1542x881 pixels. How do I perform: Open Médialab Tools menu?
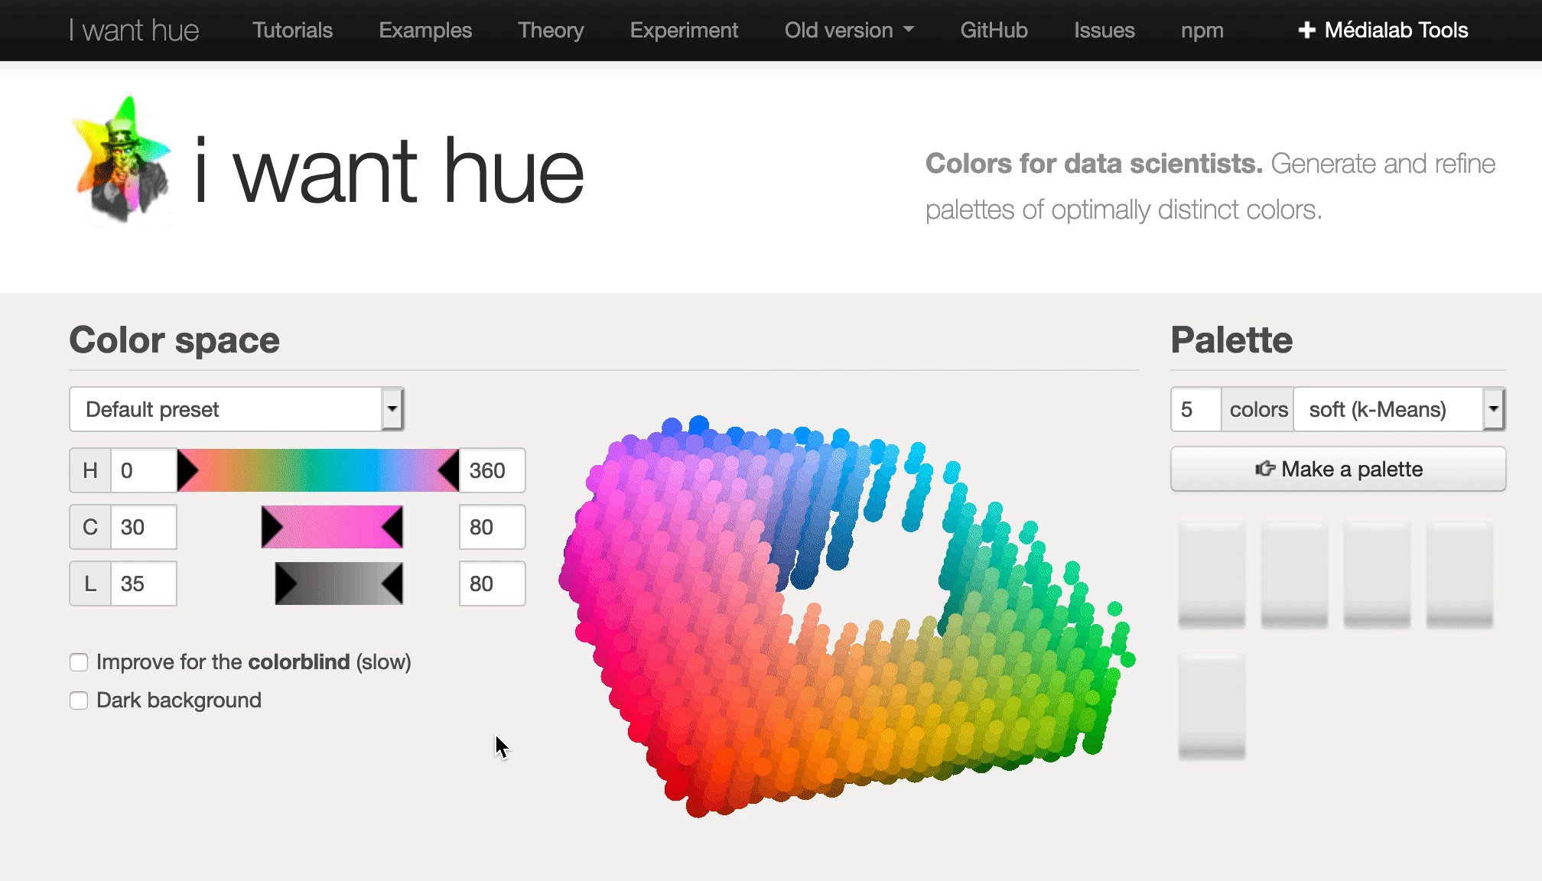[x=1383, y=31]
